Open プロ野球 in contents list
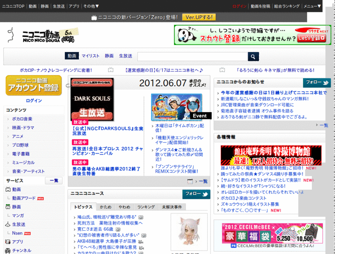339x254 pixels. (x=20, y=145)
